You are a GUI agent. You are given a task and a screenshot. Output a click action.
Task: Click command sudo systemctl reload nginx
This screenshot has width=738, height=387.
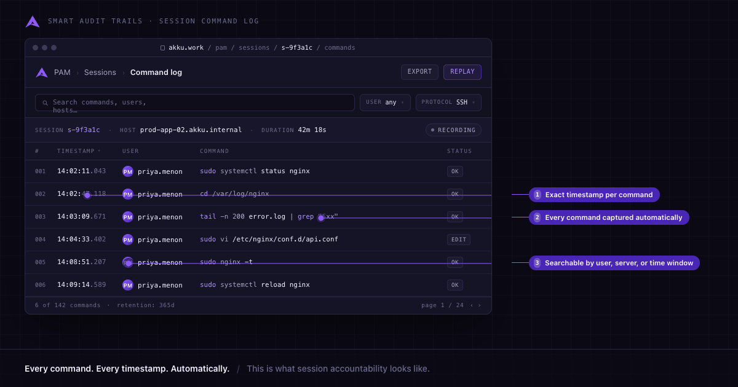255,285
